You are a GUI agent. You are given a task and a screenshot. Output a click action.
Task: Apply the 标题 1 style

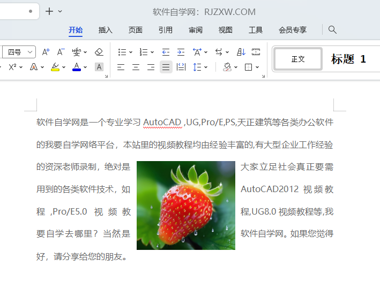tap(348, 59)
